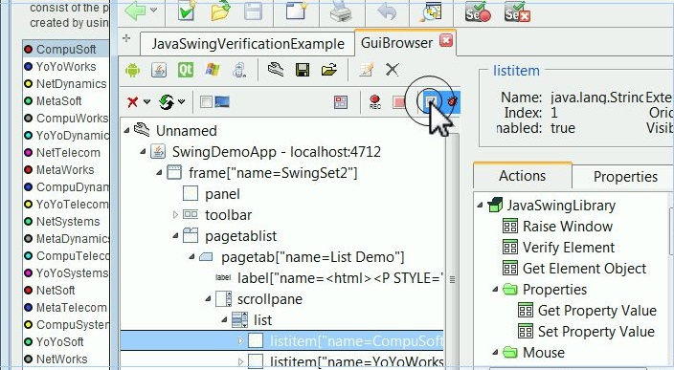Click the black floppy disk save icon
Screen dimensions: 674x370
[303, 70]
